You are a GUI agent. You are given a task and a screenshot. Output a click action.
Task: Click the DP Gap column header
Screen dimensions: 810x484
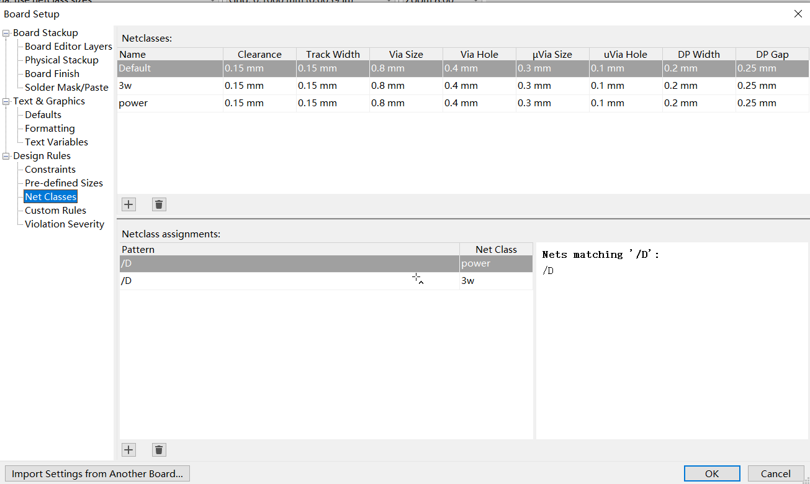pos(772,54)
